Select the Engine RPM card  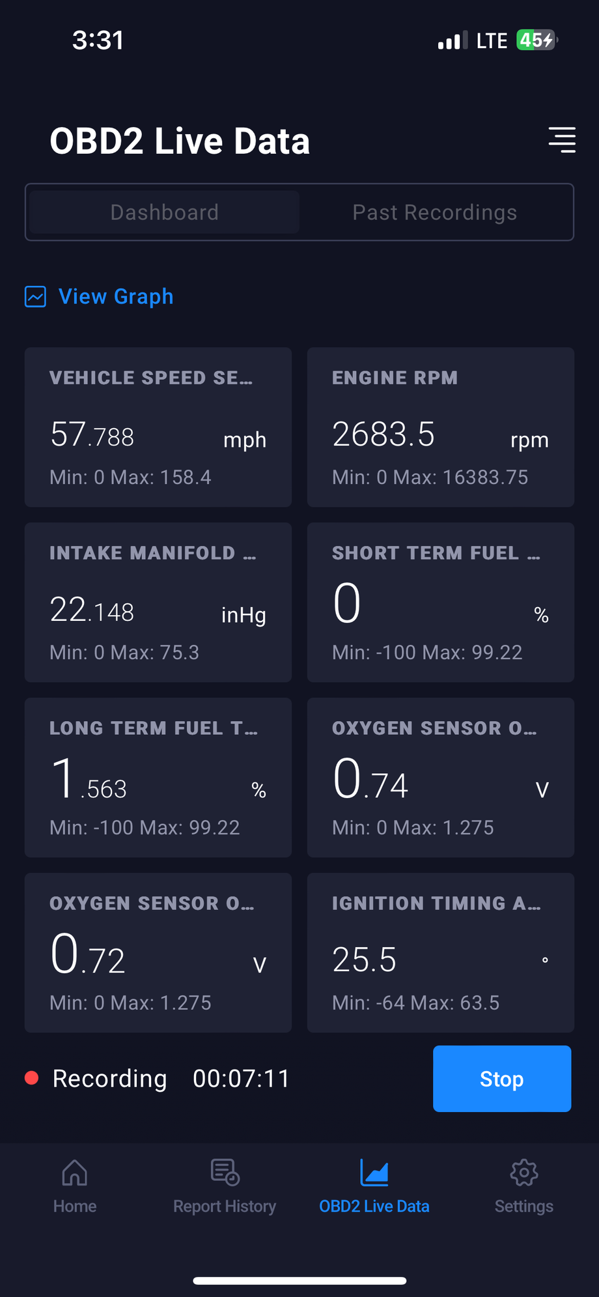coord(441,427)
